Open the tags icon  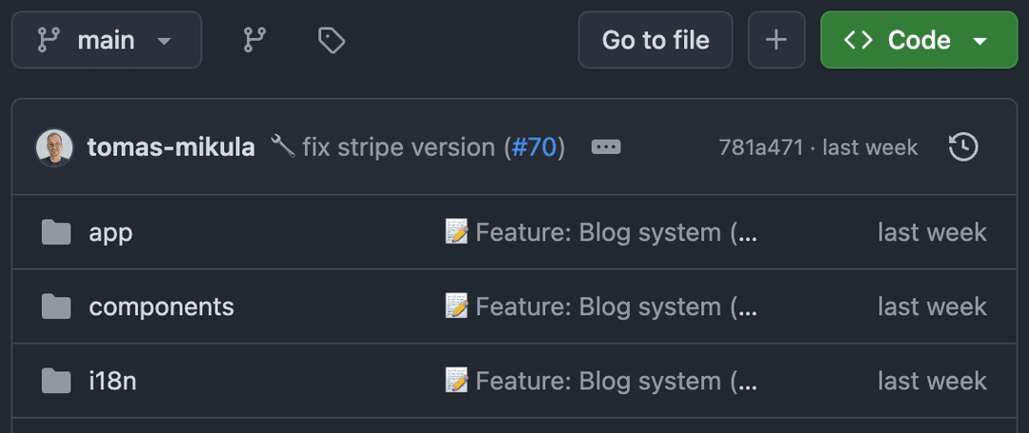pos(332,40)
